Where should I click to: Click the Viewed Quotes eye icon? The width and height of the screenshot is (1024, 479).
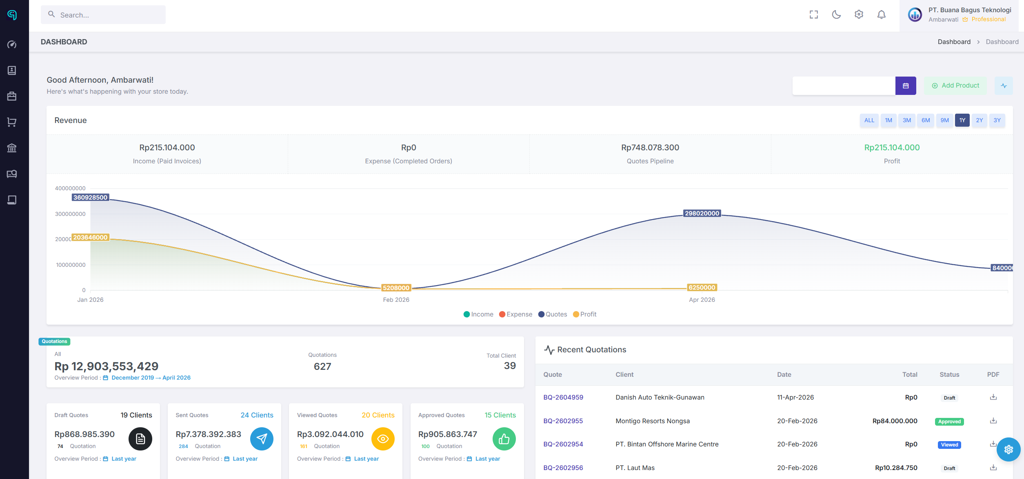[x=383, y=439]
